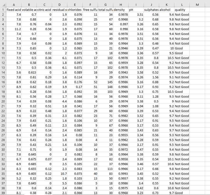Click volatile acidity 0.88 in row 3
The width and height of the screenshot is (210, 195).
click(x=29, y=19)
